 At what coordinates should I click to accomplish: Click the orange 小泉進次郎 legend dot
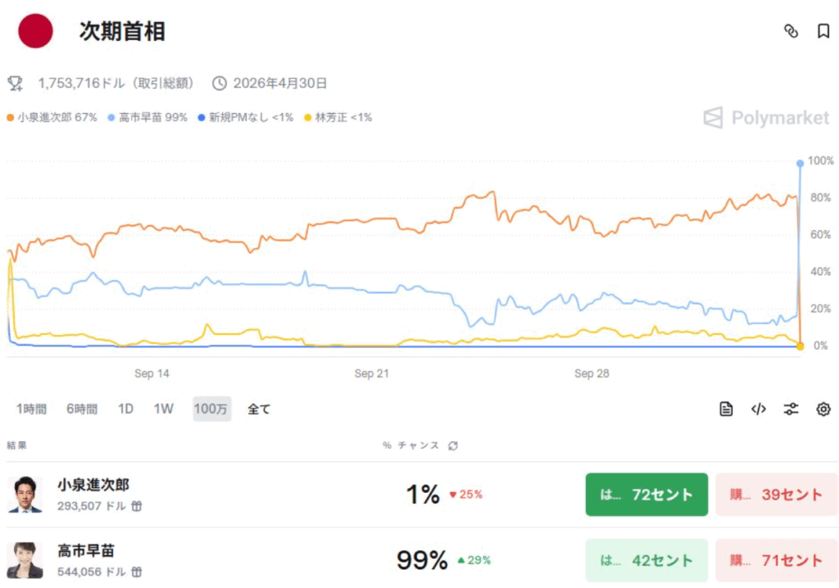pos(10,118)
